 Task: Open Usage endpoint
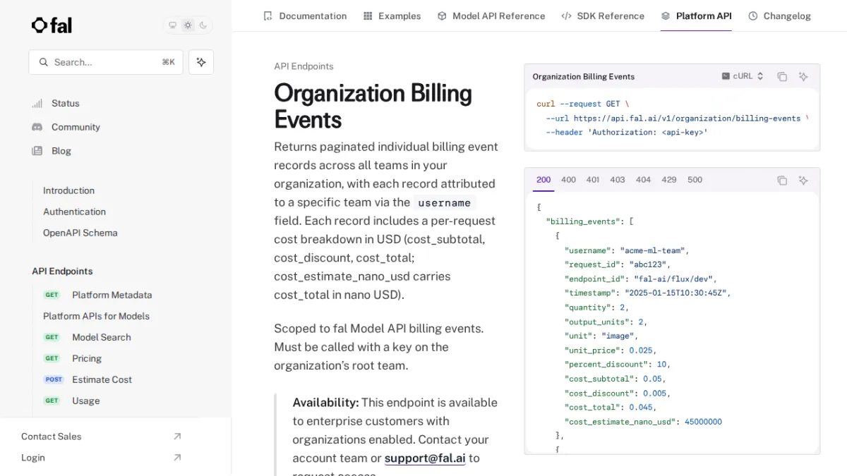tap(85, 401)
